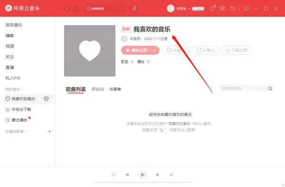Screen dimensions: 285x187
Task: Minimize the window
Action: (256, 9)
